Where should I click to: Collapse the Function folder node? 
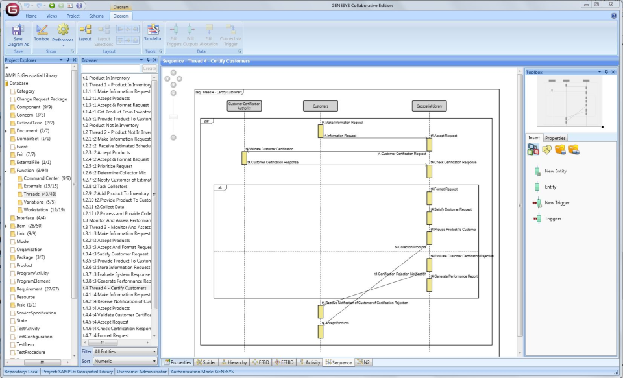6,171
